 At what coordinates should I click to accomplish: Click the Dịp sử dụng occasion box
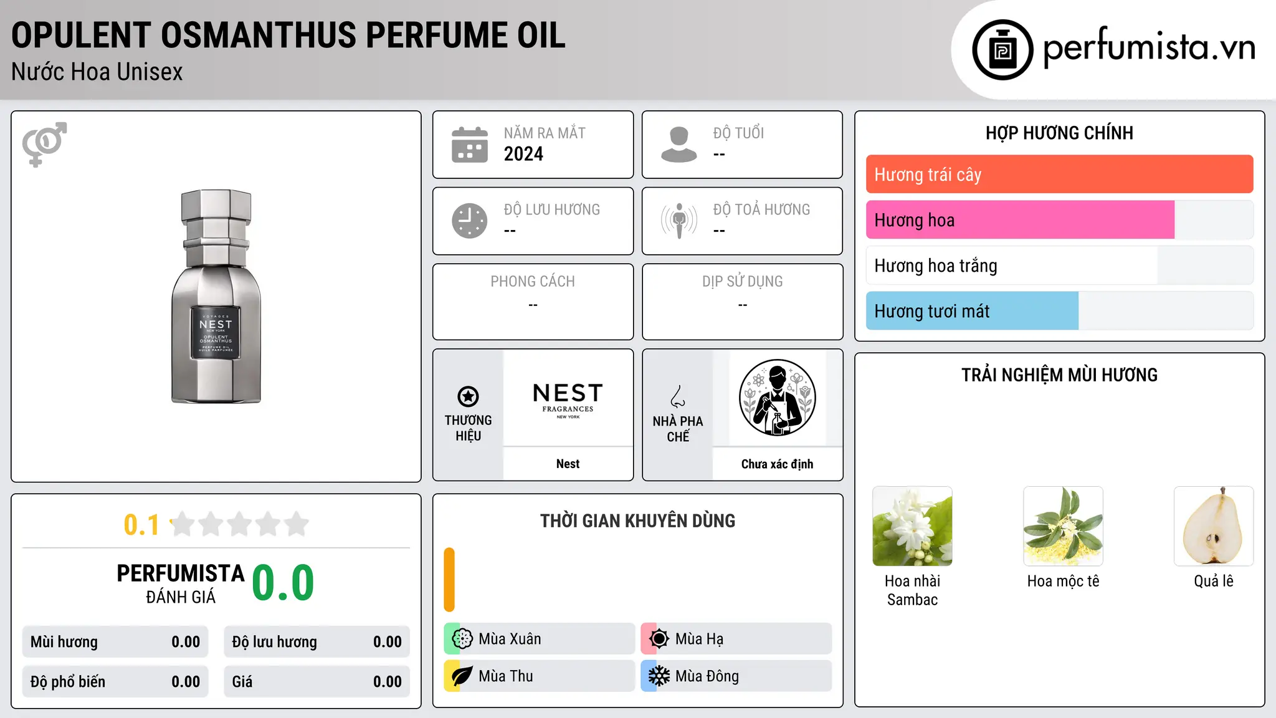coord(742,302)
